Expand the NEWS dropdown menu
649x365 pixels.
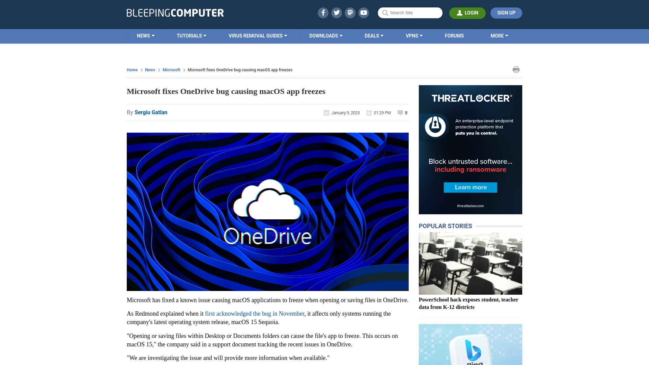146,35
